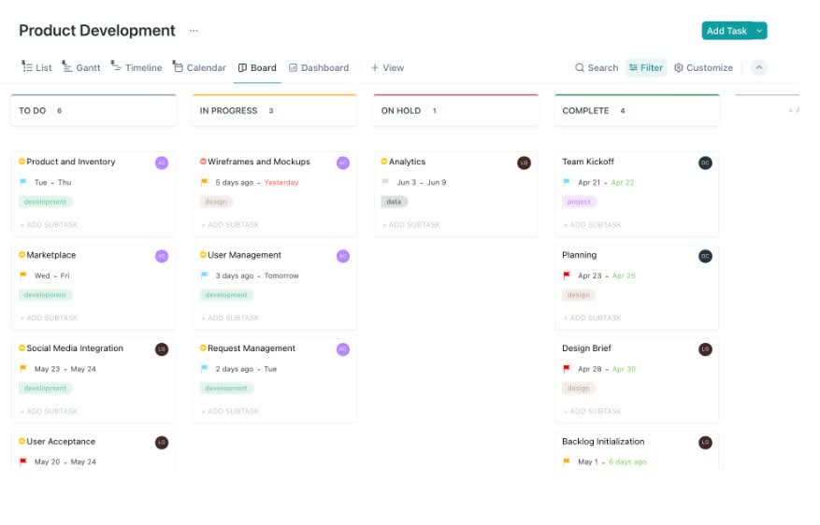Click the assignee avatar on Team Kickoff
Screen dimensions: 820x525
[706, 163]
